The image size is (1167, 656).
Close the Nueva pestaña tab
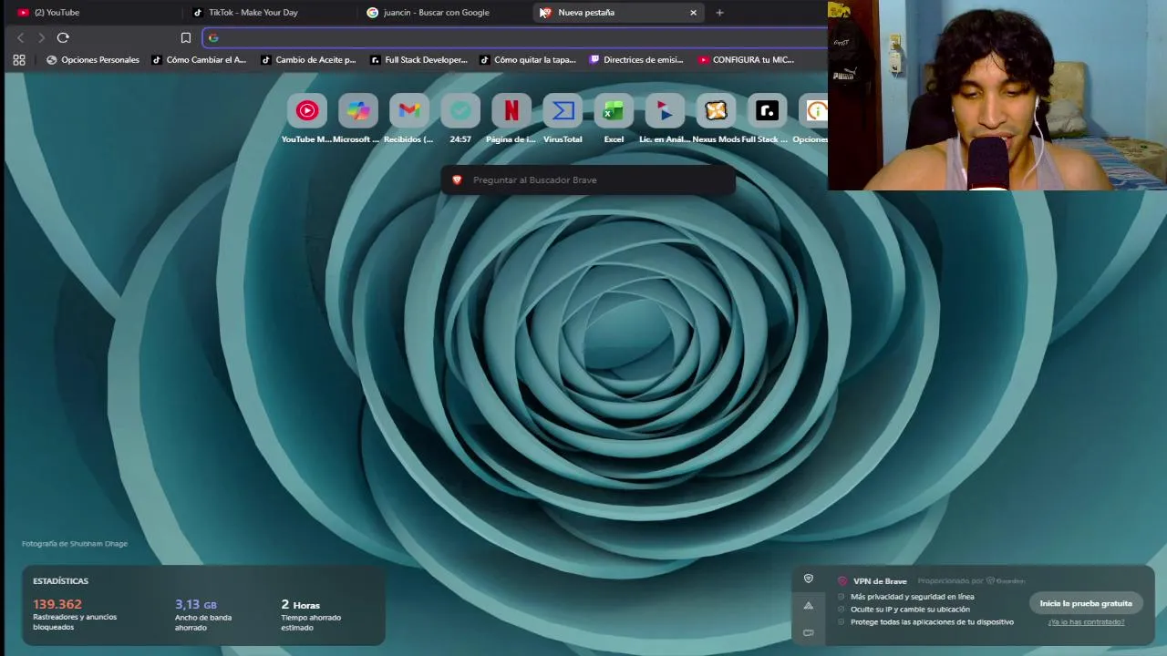tap(693, 13)
